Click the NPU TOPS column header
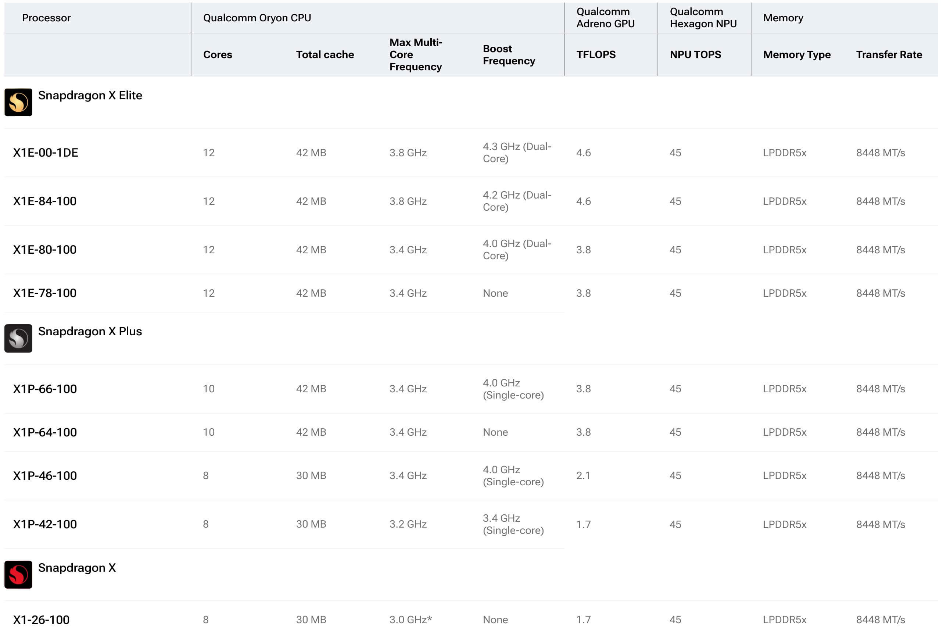Screen dimensions: 943x639 coord(695,55)
